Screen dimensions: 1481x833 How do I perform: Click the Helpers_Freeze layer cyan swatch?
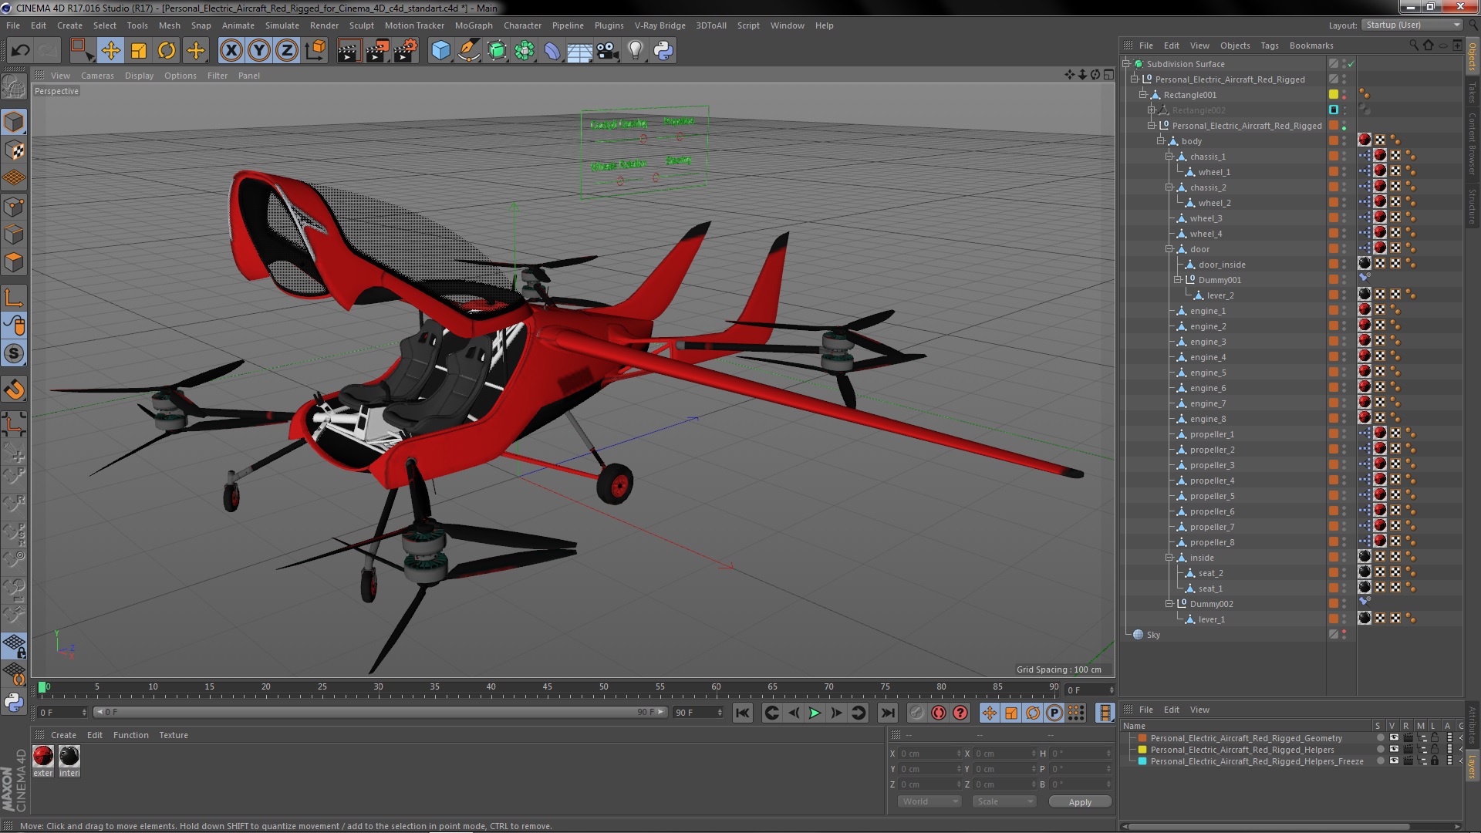coord(1142,761)
